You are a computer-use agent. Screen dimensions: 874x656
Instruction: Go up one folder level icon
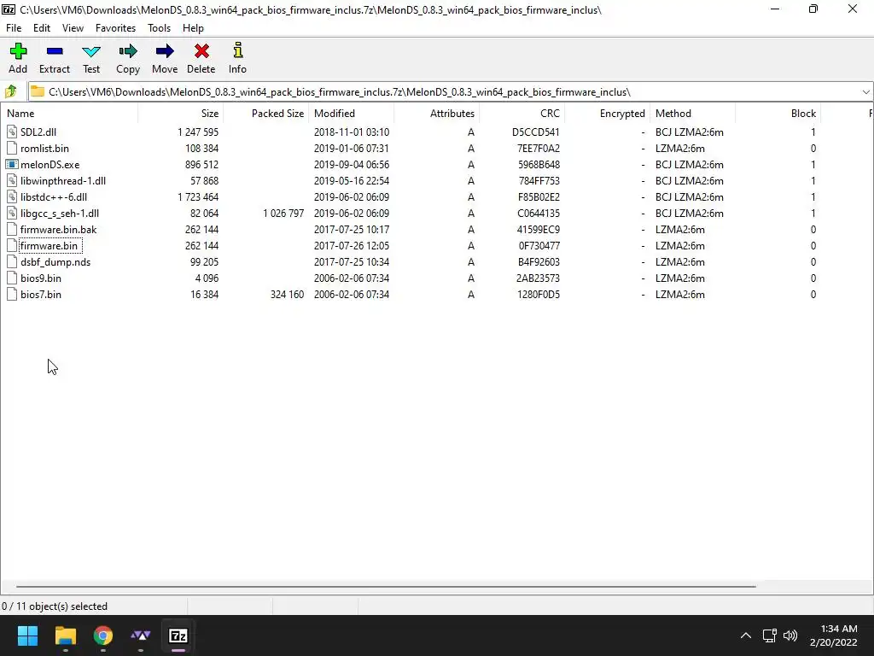tap(10, 91)
